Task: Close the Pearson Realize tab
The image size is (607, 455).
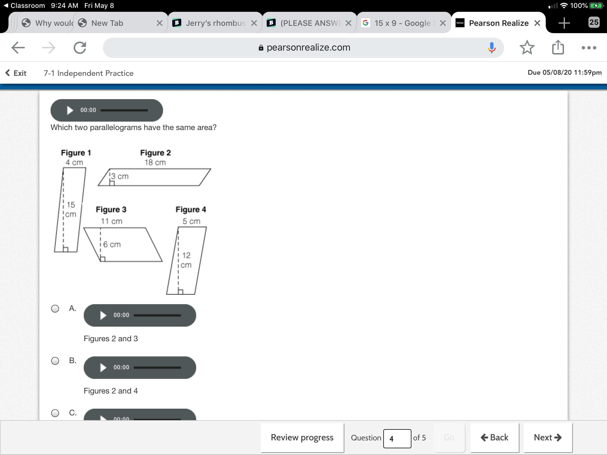Action: (537, 23)
